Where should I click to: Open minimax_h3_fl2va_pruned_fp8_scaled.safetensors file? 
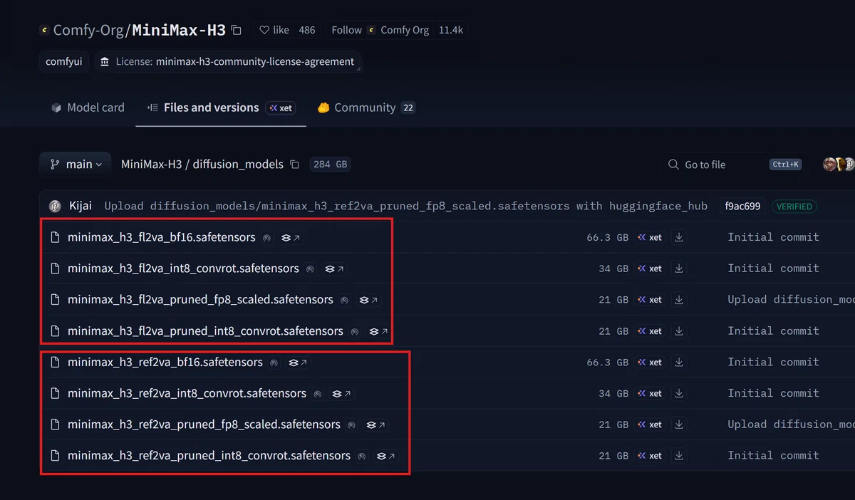point(200,300)
